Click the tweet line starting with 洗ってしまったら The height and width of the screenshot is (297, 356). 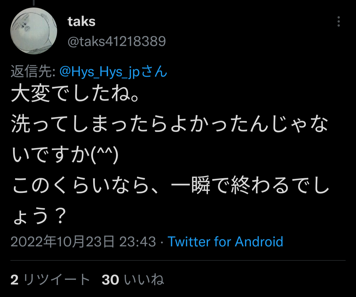pos(170,125)
